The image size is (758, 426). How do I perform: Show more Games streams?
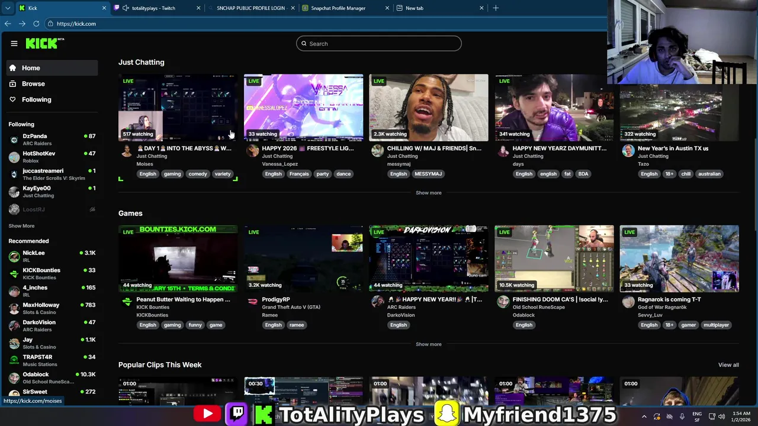click(x=429, y=344)
